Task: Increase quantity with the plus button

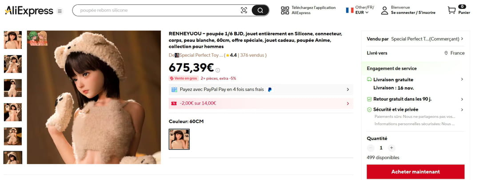Action: point(391,148)
